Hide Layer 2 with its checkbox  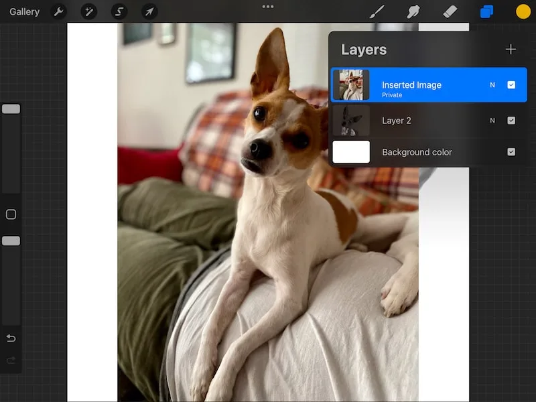[511, 121]
